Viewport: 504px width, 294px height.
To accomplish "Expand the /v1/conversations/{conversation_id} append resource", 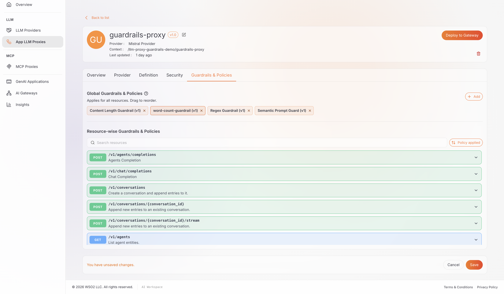I will [x=476, y=207].
